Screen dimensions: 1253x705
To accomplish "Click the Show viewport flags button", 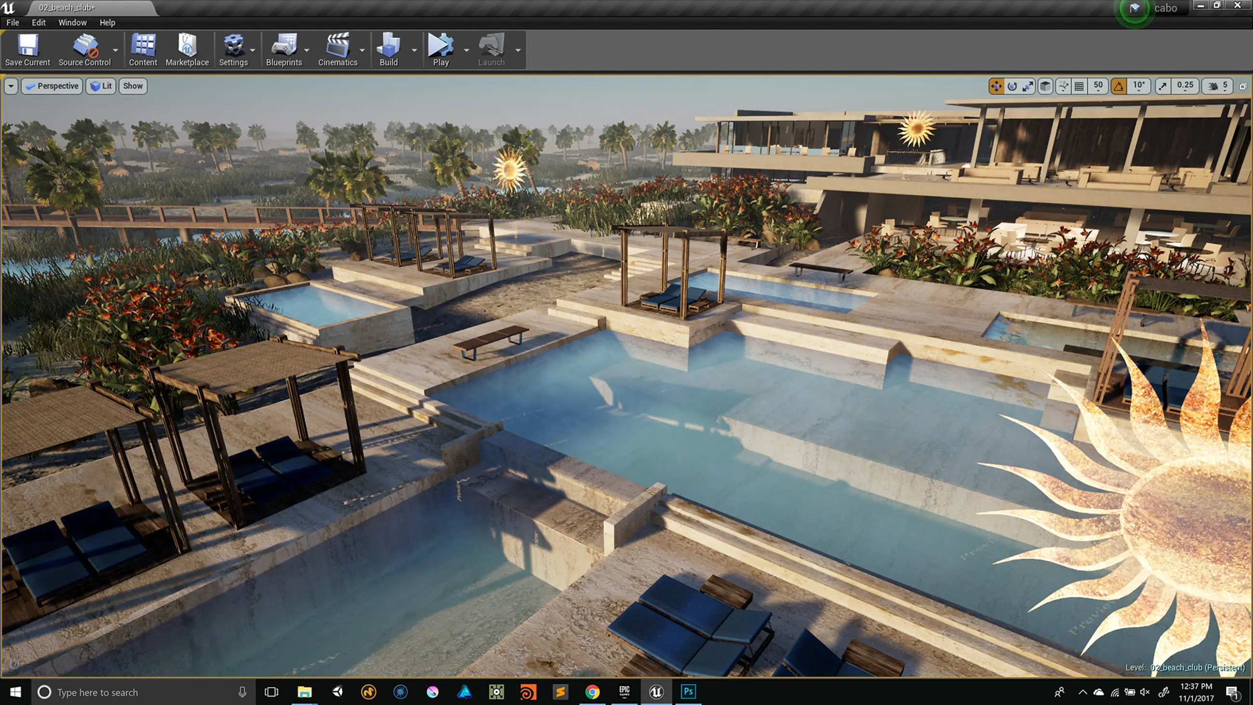I will point(133,86).
